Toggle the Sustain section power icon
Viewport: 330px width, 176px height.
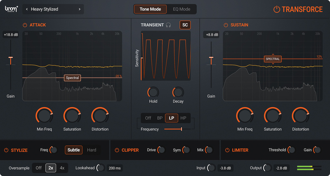tap(226, 25)
